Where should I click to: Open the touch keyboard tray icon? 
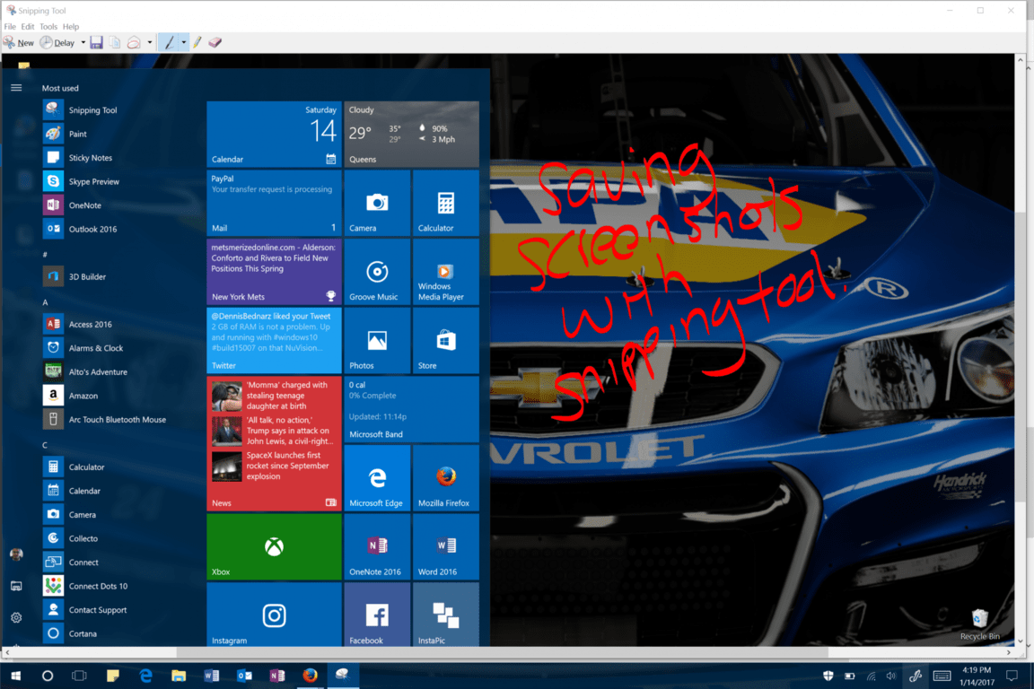click(x=942, y=676)
